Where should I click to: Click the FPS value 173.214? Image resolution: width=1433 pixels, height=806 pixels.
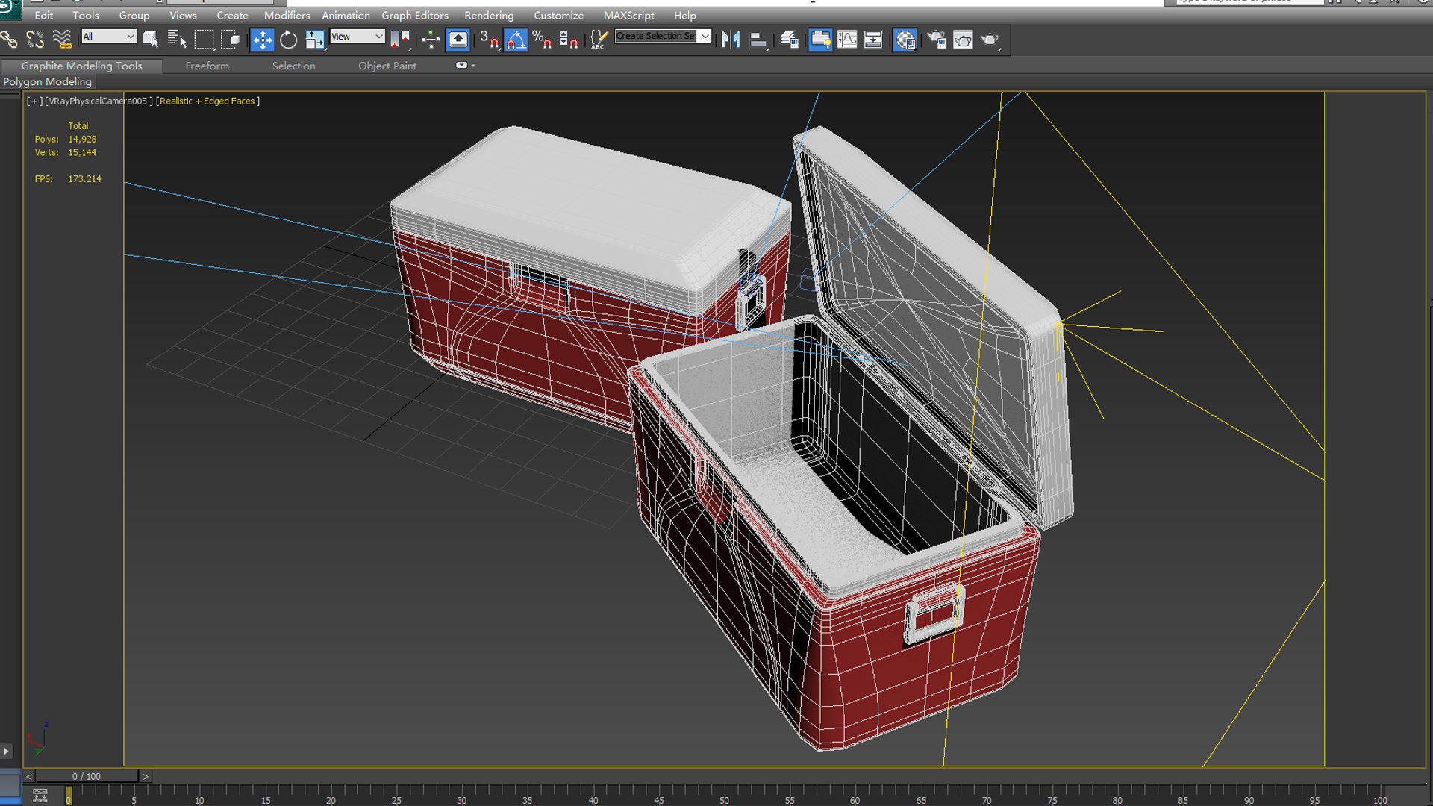(84, 179)
